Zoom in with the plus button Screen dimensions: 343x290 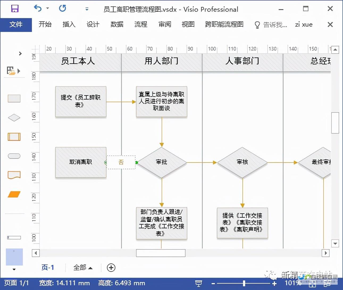(274, 284)
